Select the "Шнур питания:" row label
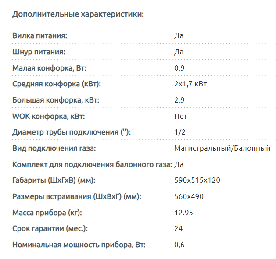 (39, 52)
